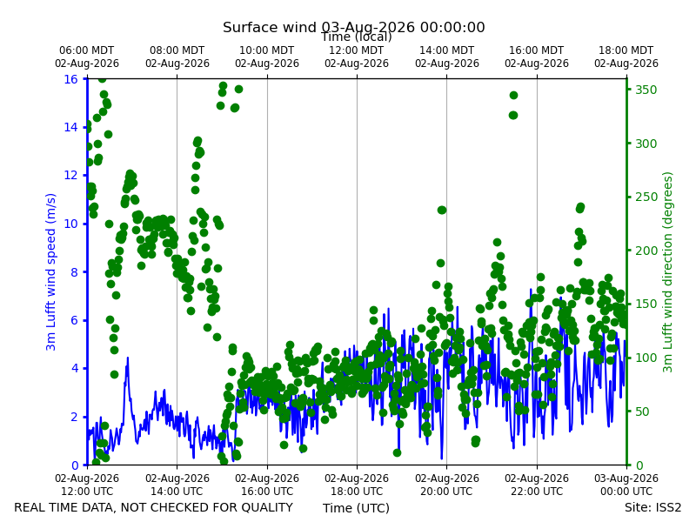Click the 20:00 UTC bottom axis tick label
Viewport: 696px width, 522px height.
click(447, 485)
